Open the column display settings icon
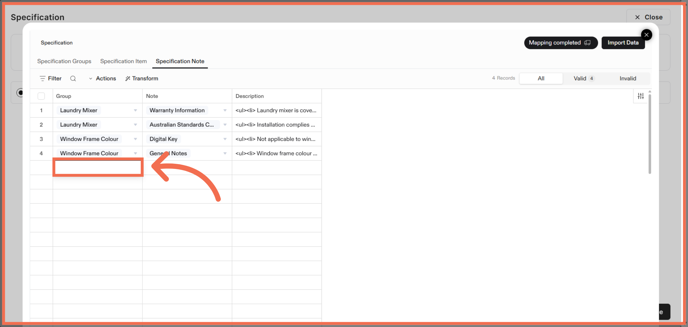Viewport: 688px width, 327px height. [641, 96]
